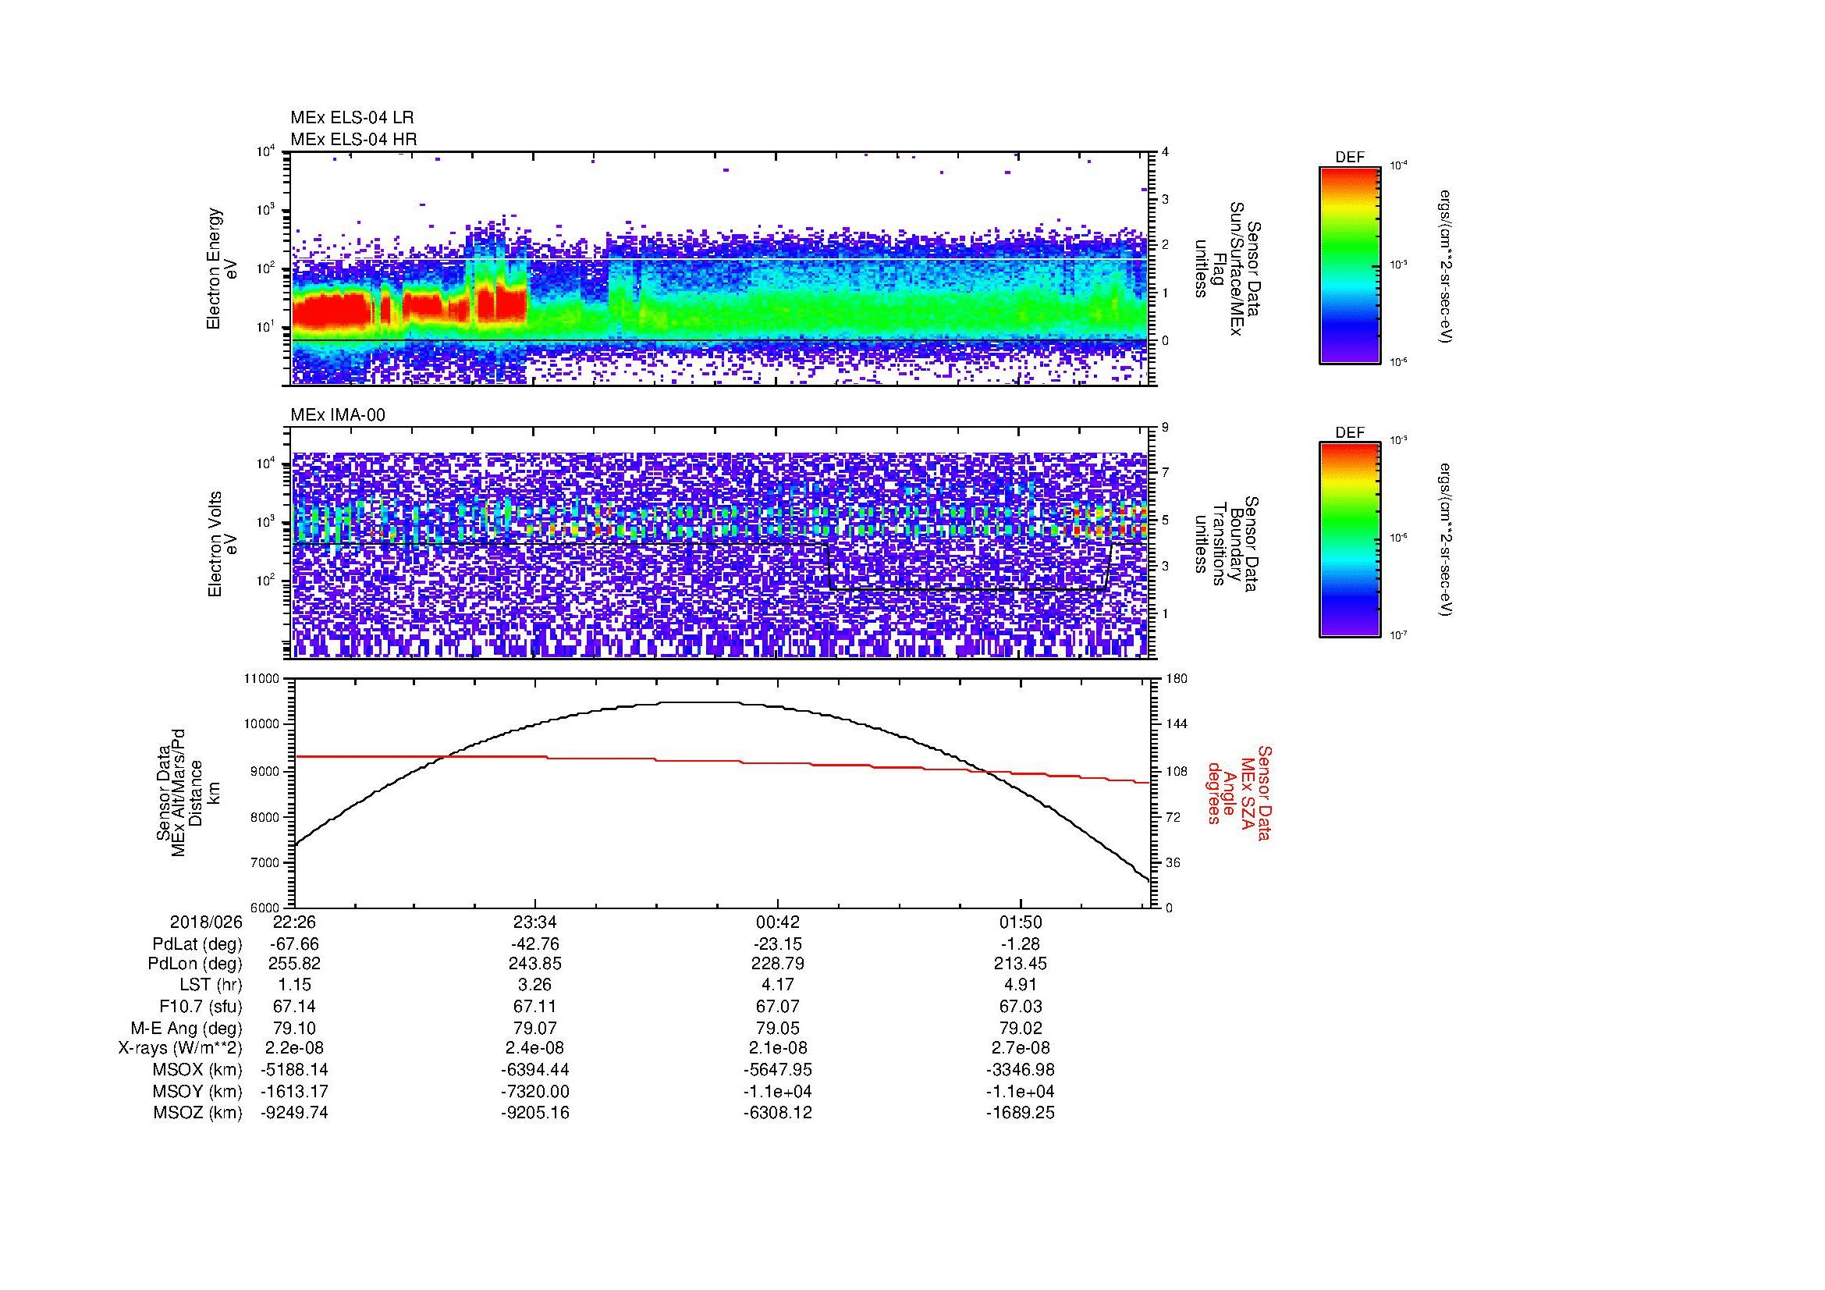Click the LST value 4.91
Viewport: 1825px width, 1290px height.
[1020, 985]
